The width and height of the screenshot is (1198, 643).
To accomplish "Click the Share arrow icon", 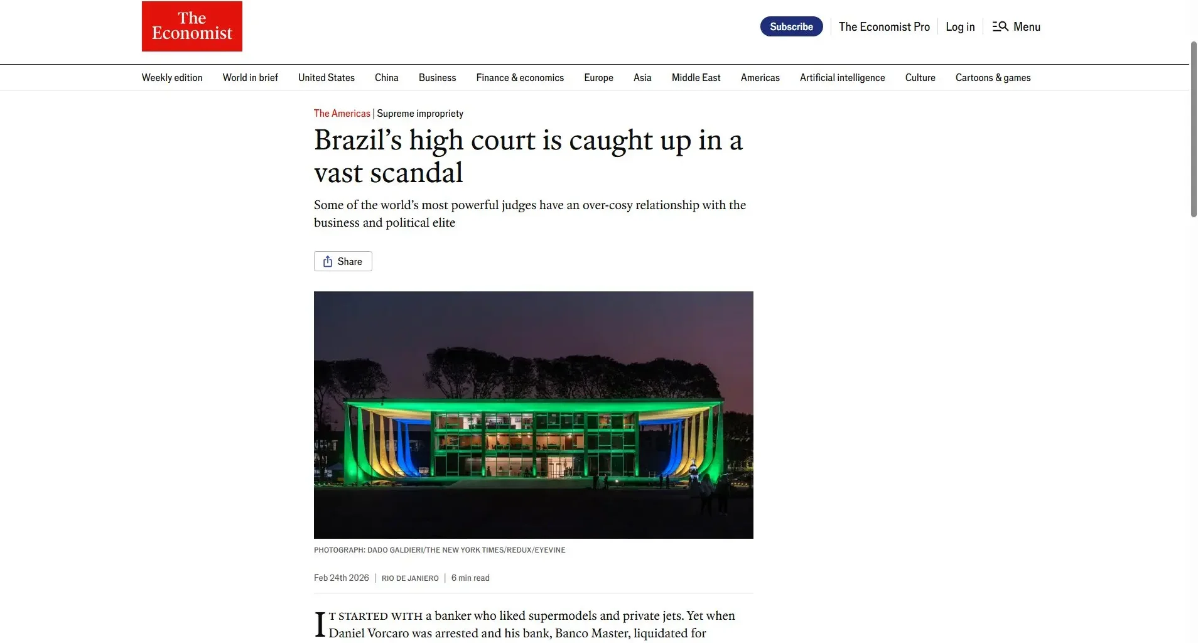I will tap(328, 261).
